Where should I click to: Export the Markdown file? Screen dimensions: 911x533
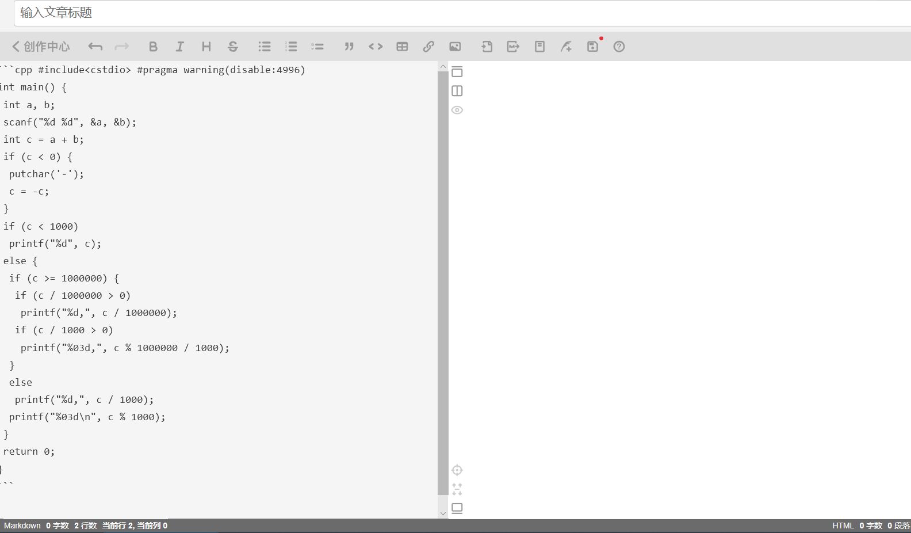coord(513,47)
